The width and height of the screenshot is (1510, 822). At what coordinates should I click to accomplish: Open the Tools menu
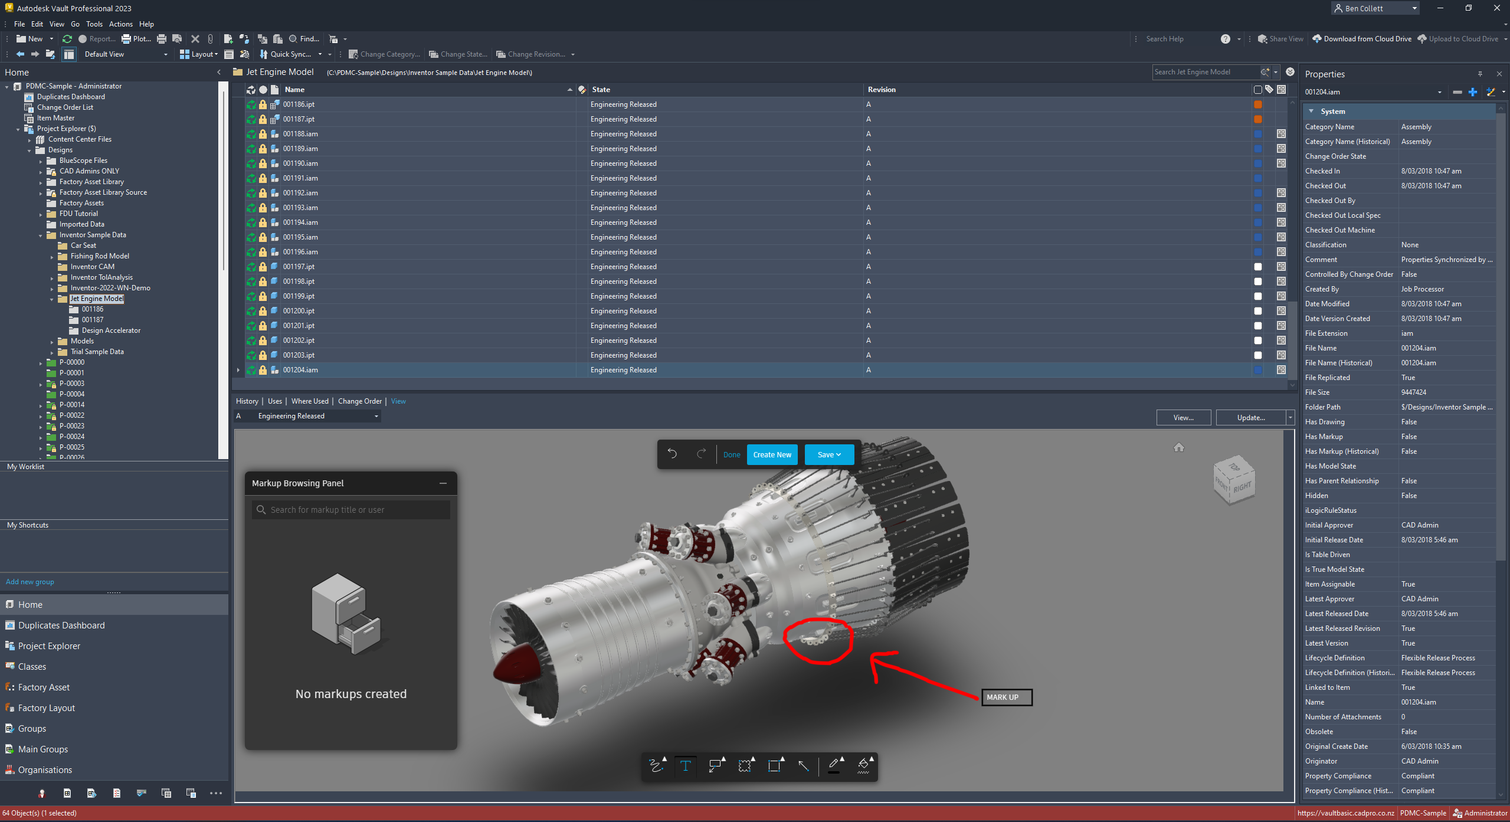click(x=94, y=24)
